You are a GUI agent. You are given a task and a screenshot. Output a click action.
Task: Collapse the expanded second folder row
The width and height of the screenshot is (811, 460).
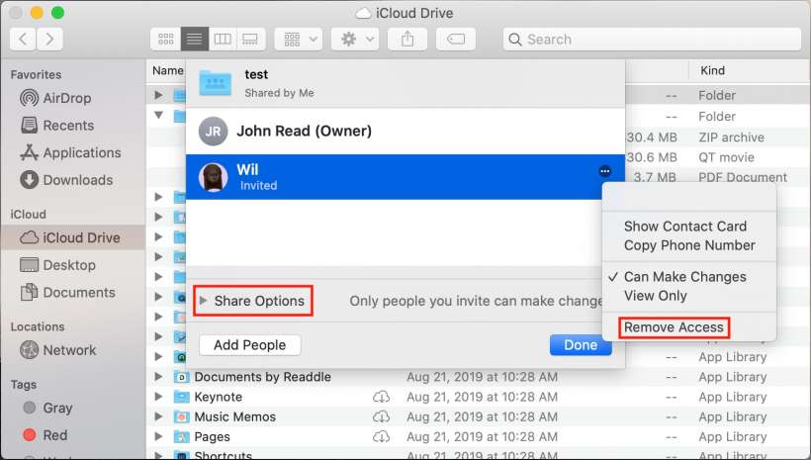(158, 115)
